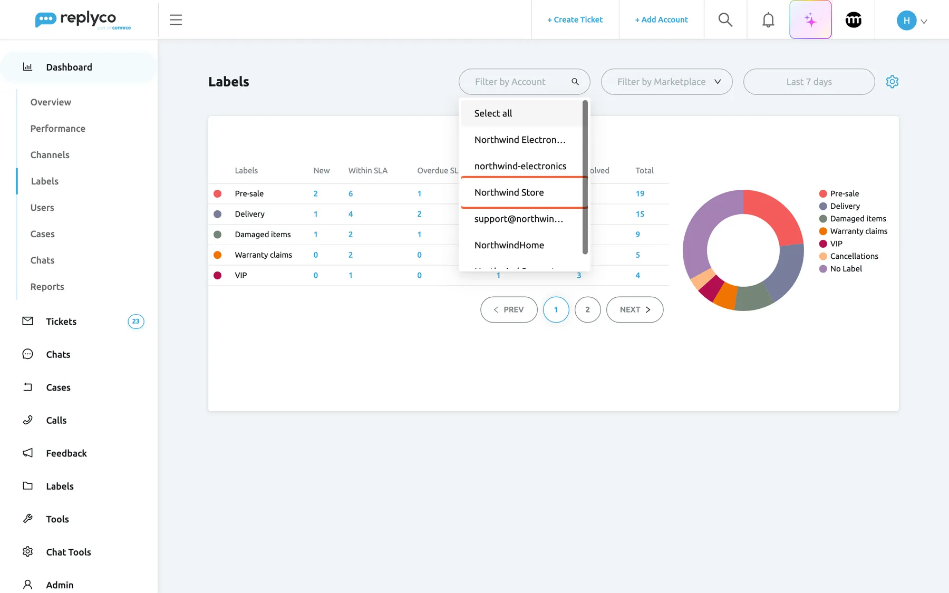This screenshot has height=593, width=949.
Task: Click the Labels folder icon
Action: click(x=28, y=486)
